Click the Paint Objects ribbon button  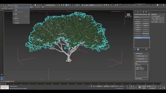[4, 9]
